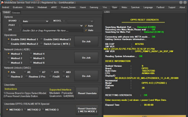188x117 pixels.
Task: Open the Samsung menu tab
Action: click(x=94, y=7)
